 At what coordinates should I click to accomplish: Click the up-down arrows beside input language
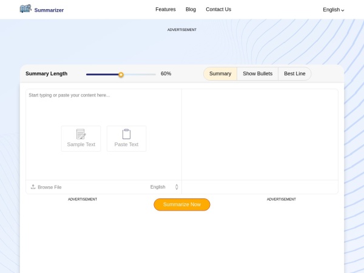[177, 187]
